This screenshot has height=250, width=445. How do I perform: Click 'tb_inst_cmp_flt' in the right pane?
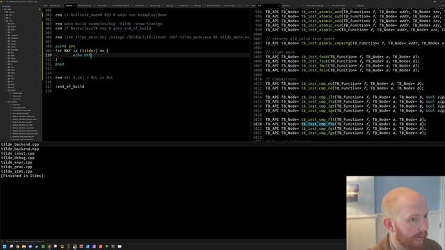[x=318, y=119]
